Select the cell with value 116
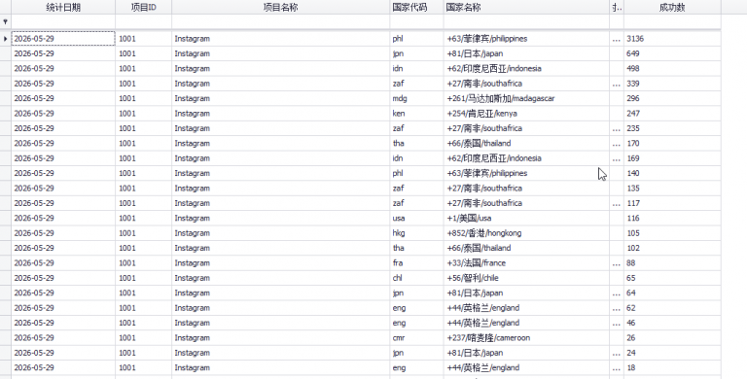 (x=672, y=218)
